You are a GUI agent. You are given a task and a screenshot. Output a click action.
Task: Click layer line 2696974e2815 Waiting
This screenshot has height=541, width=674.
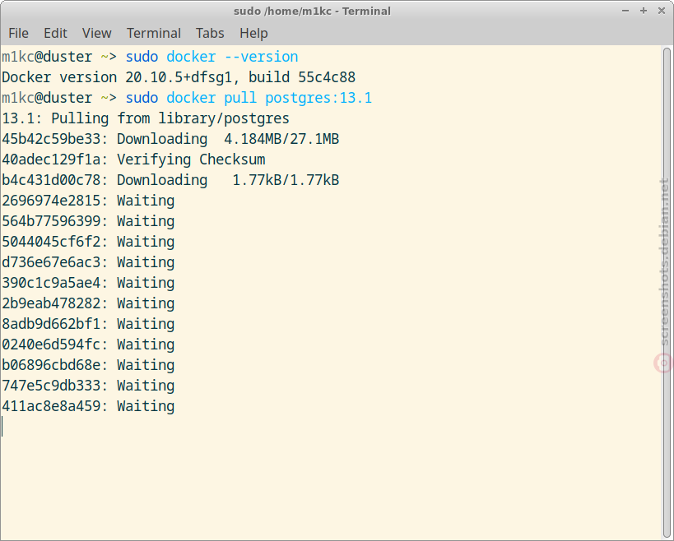88,201
